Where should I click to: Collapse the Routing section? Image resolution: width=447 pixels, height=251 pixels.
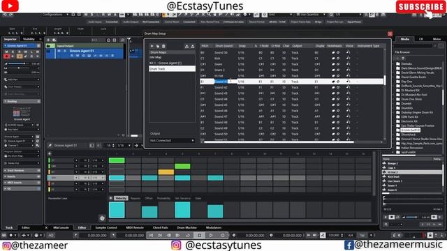pos(22,101)
